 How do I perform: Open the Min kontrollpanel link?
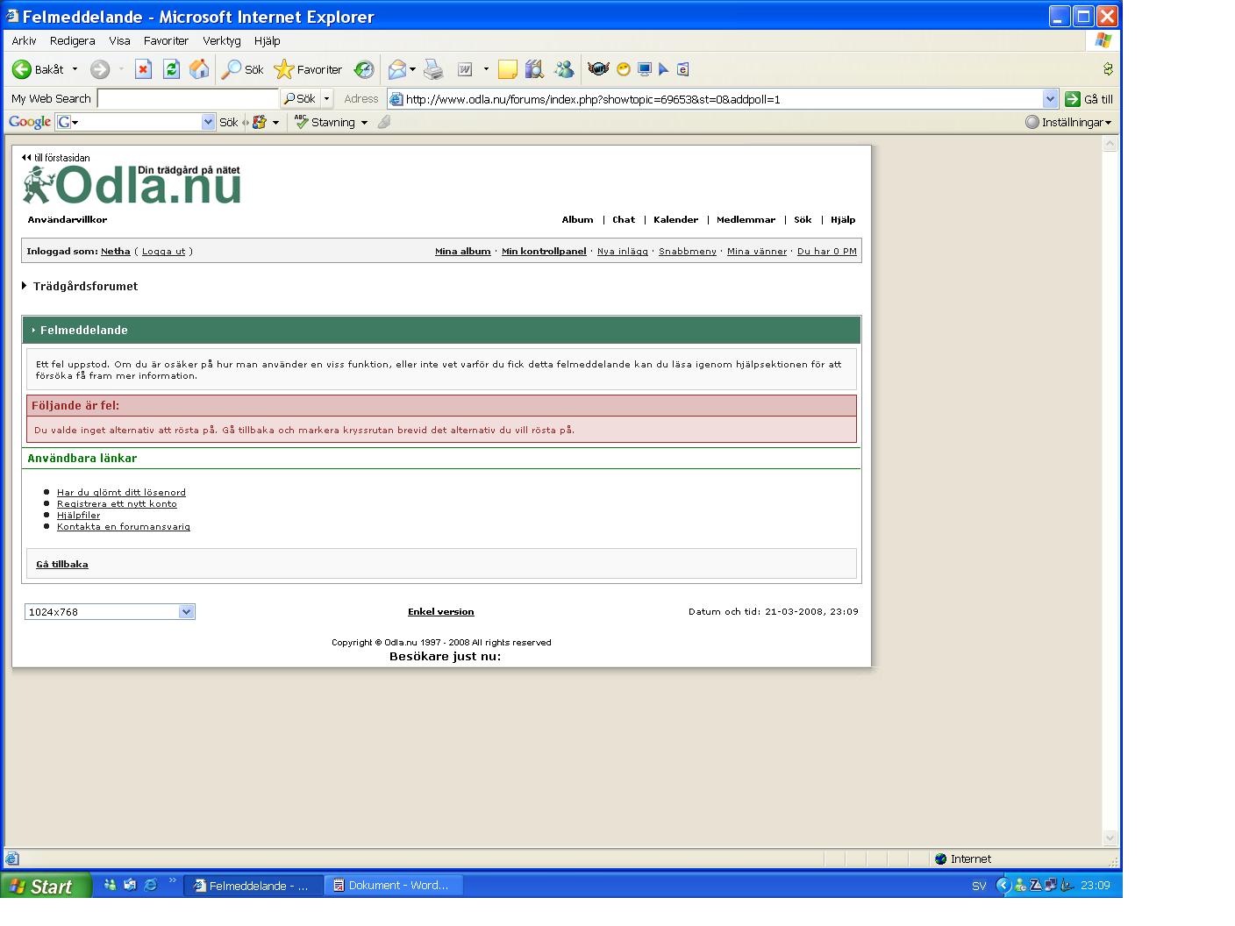544,252
